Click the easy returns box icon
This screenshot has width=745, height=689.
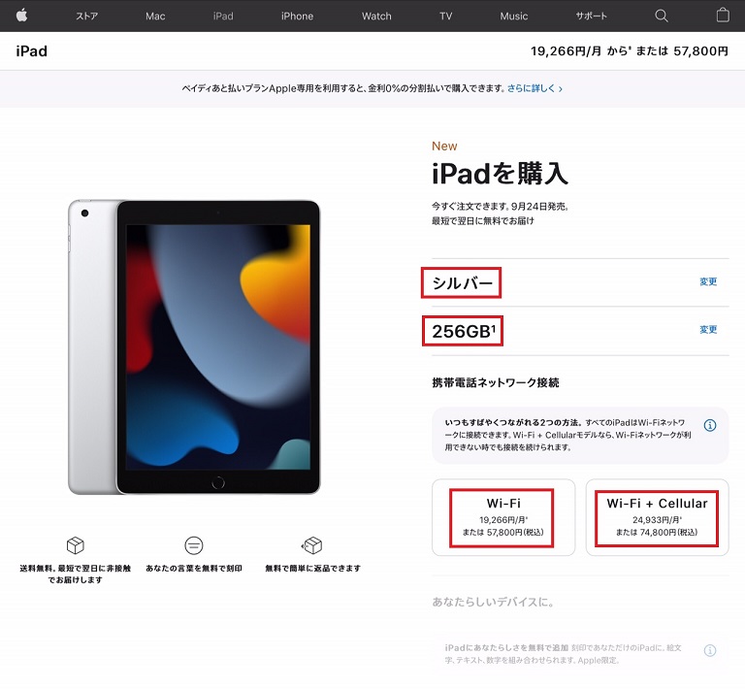[x=312, y=545]
